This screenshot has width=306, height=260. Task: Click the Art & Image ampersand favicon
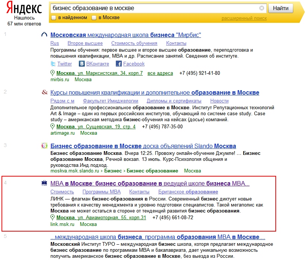(44, 92)
